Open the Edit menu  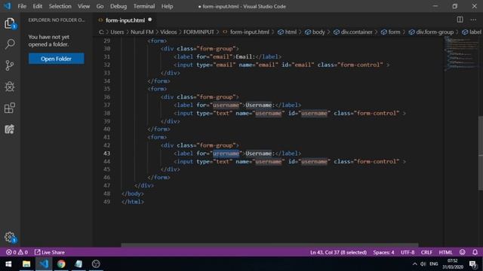(37, 6)
